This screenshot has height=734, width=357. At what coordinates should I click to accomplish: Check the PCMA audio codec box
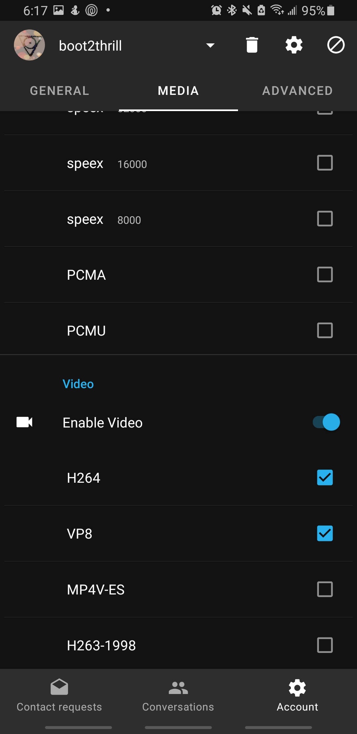click(325, 274)
